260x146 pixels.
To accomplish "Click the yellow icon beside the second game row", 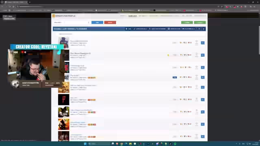I will [x=168, y=55].
